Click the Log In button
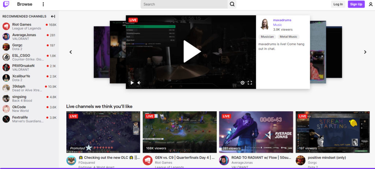 coord(338,4)
